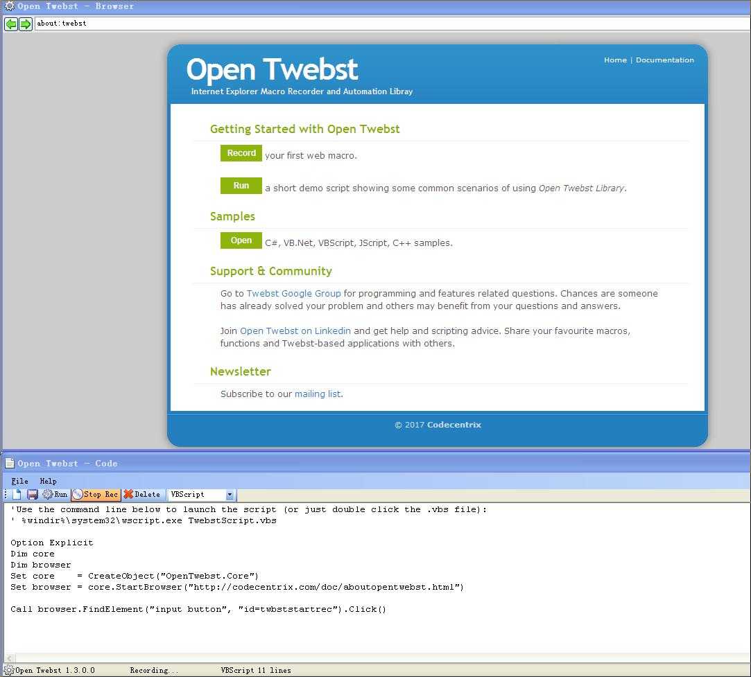Run the recorded script from Code toolbar
The height and width of the screenshot is (677, 751).
(x=55, y=494)
